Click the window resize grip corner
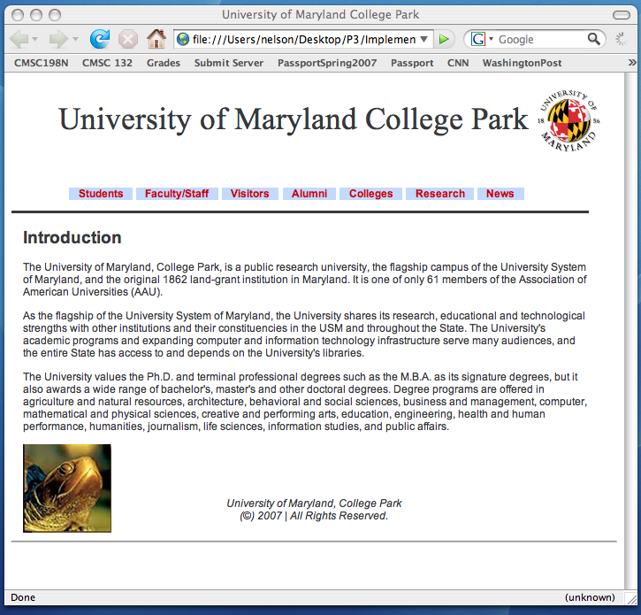The width and height of the screenshot is (641, 615). tap(631, 598)
